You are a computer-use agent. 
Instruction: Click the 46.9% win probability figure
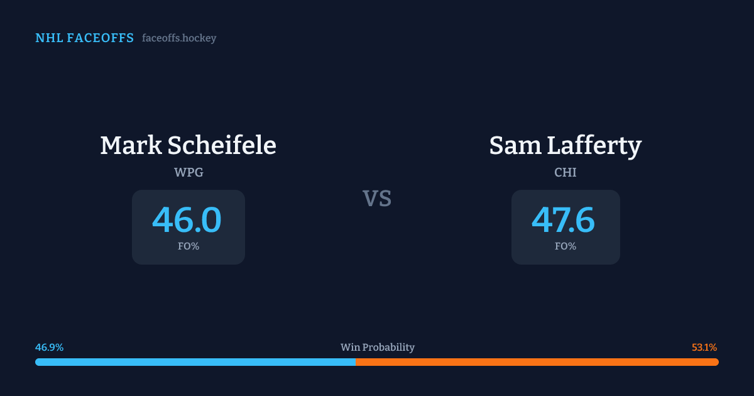tap(49, 348)
